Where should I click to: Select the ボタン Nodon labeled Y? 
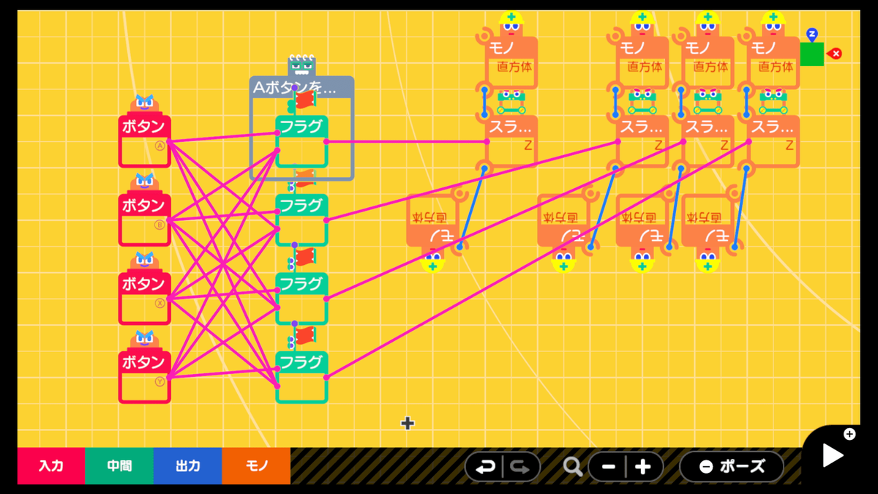tap(144, 377)
